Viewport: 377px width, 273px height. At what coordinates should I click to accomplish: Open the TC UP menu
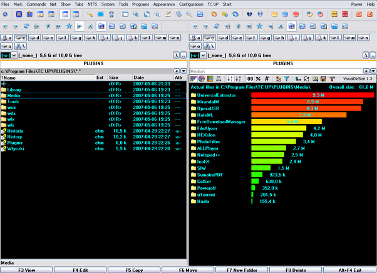(213, 4)
